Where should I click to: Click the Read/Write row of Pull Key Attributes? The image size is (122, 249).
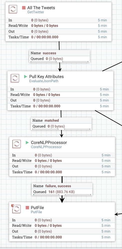(x=60, y=95)
